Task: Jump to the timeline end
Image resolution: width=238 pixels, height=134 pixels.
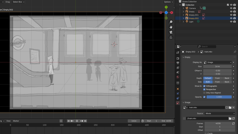Action: click(x=85, y=121)
